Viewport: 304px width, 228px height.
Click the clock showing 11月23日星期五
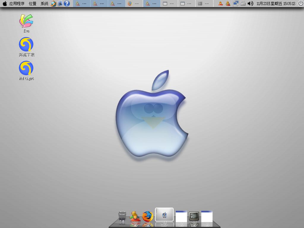point(276,4)
